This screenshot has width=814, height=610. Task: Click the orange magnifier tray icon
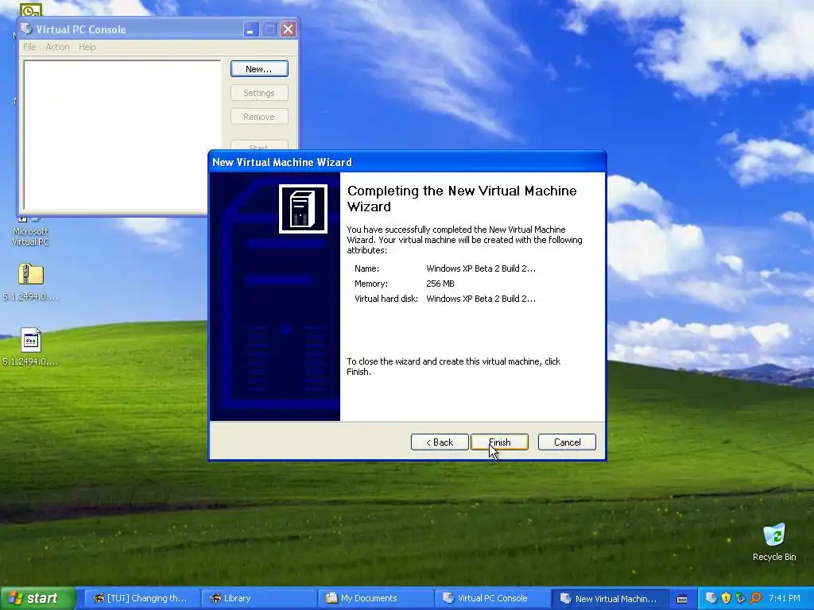pyautogui.click(x=755, y=598)
